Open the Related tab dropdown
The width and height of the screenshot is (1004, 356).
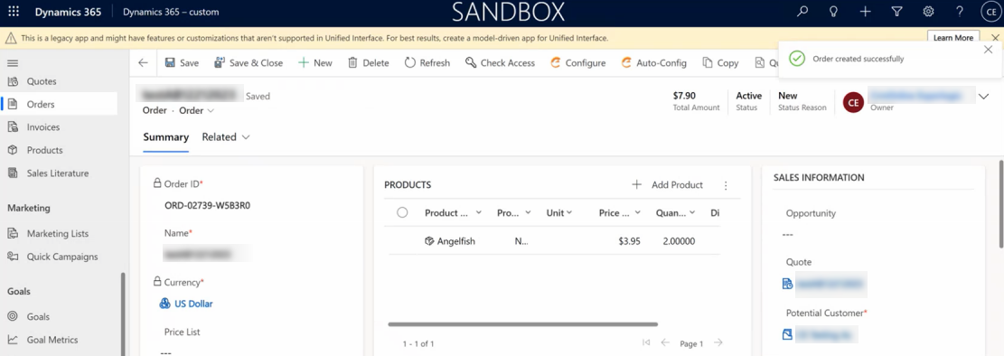tap(225, 137)
